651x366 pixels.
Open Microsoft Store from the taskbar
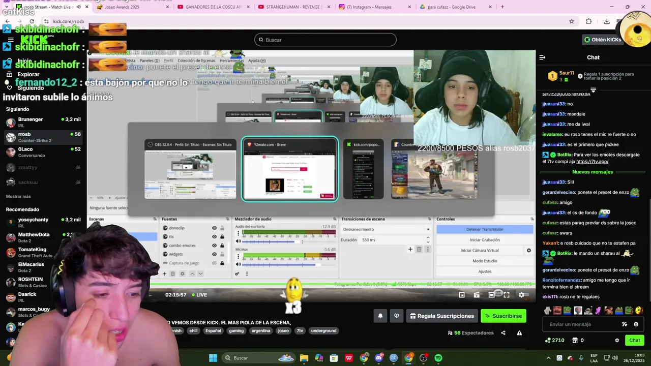click(x=334, y=358)
